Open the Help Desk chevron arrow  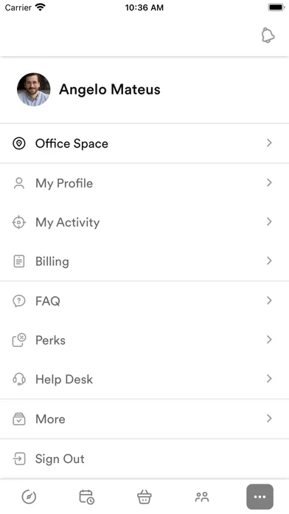269,379
